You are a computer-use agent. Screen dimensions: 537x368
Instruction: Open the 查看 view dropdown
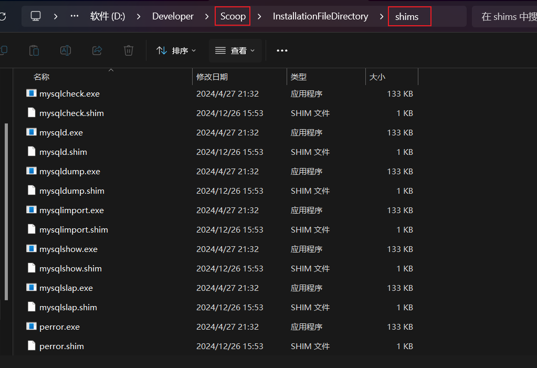(235, 51)
